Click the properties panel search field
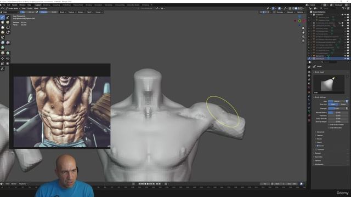This screenshot has width=351, height=197. coord(329,62)
